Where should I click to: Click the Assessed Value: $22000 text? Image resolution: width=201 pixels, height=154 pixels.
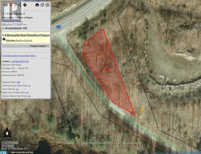click(x=13, y=75)
